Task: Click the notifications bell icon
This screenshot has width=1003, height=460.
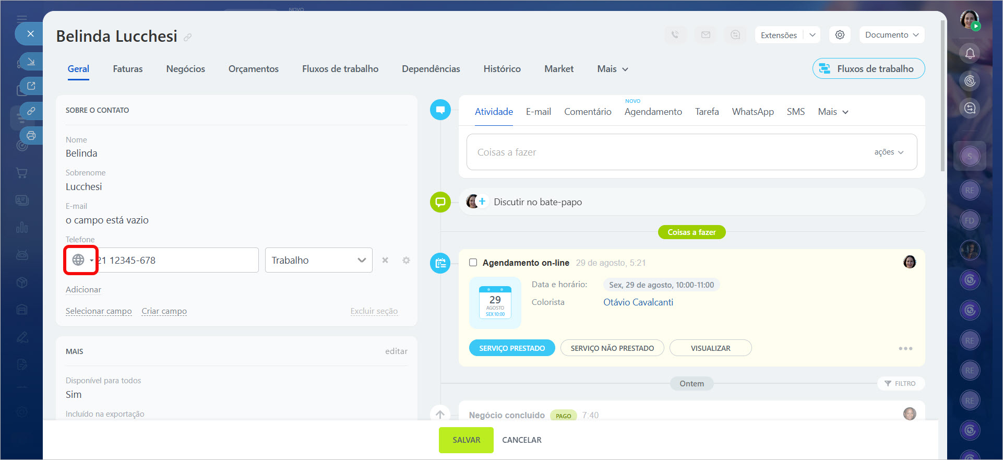Action: tap(970, 53)
